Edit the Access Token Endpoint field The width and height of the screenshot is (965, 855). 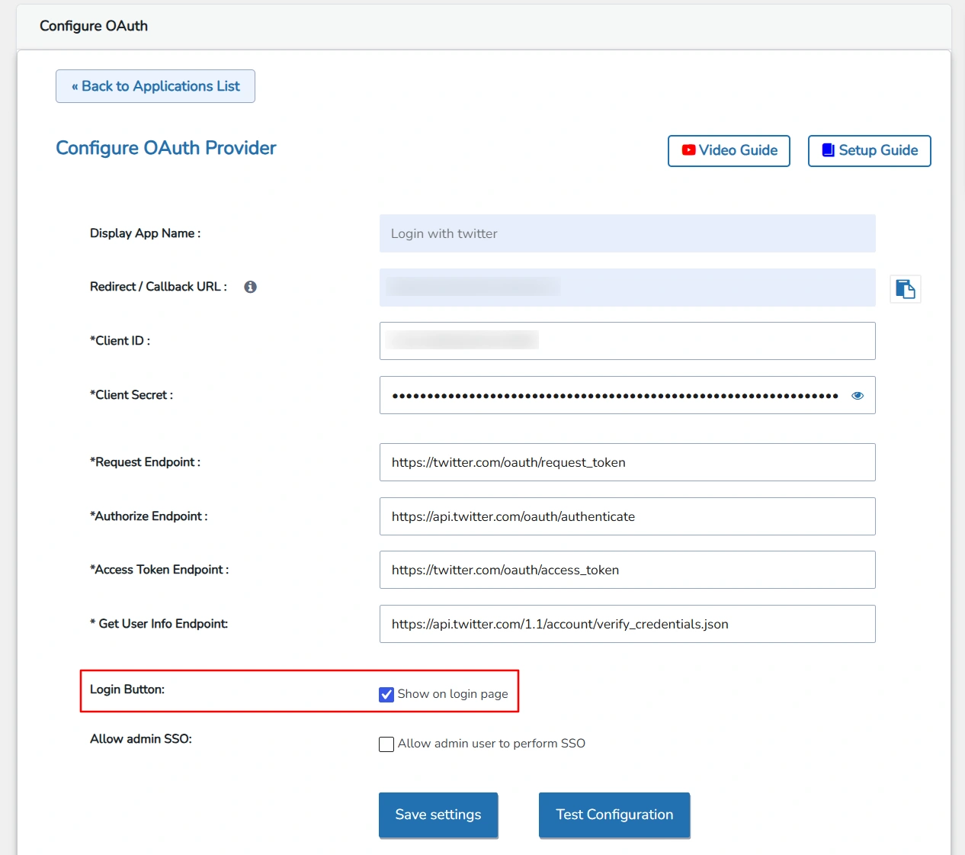pos(627,570)
